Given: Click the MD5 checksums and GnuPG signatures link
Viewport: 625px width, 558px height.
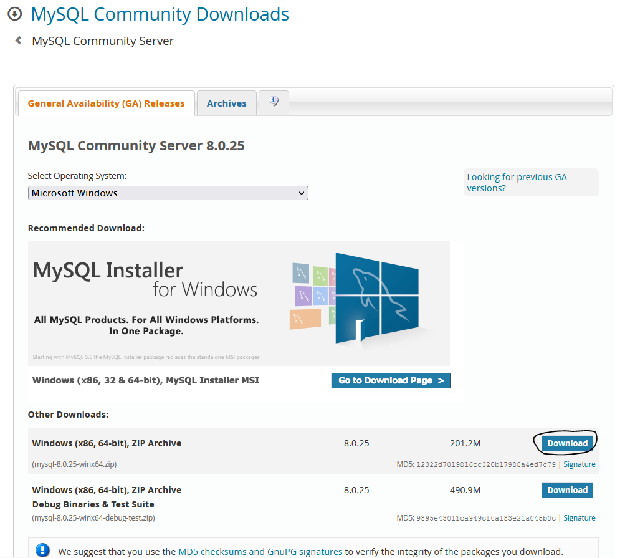Looking at the screenshot, I should click(x=260, y=551).
